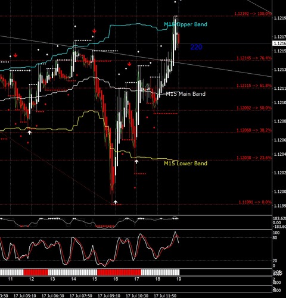Click period number 13 below the histogram
This screenshot has height=298, width=286.
(x=52, y=279)
